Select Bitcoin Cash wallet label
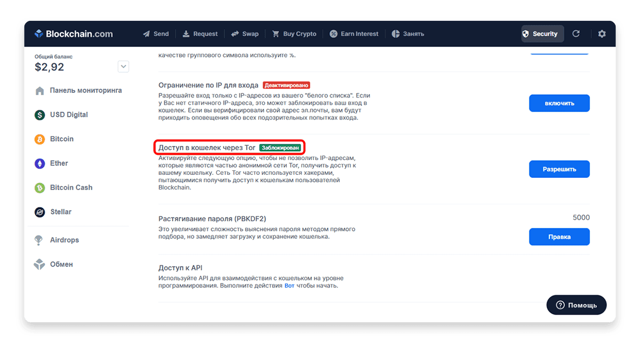The height and width of the screenshot is (343, 640). (71, 188)
